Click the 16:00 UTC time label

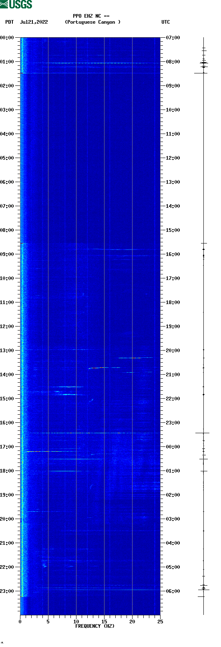click(173, 254)
